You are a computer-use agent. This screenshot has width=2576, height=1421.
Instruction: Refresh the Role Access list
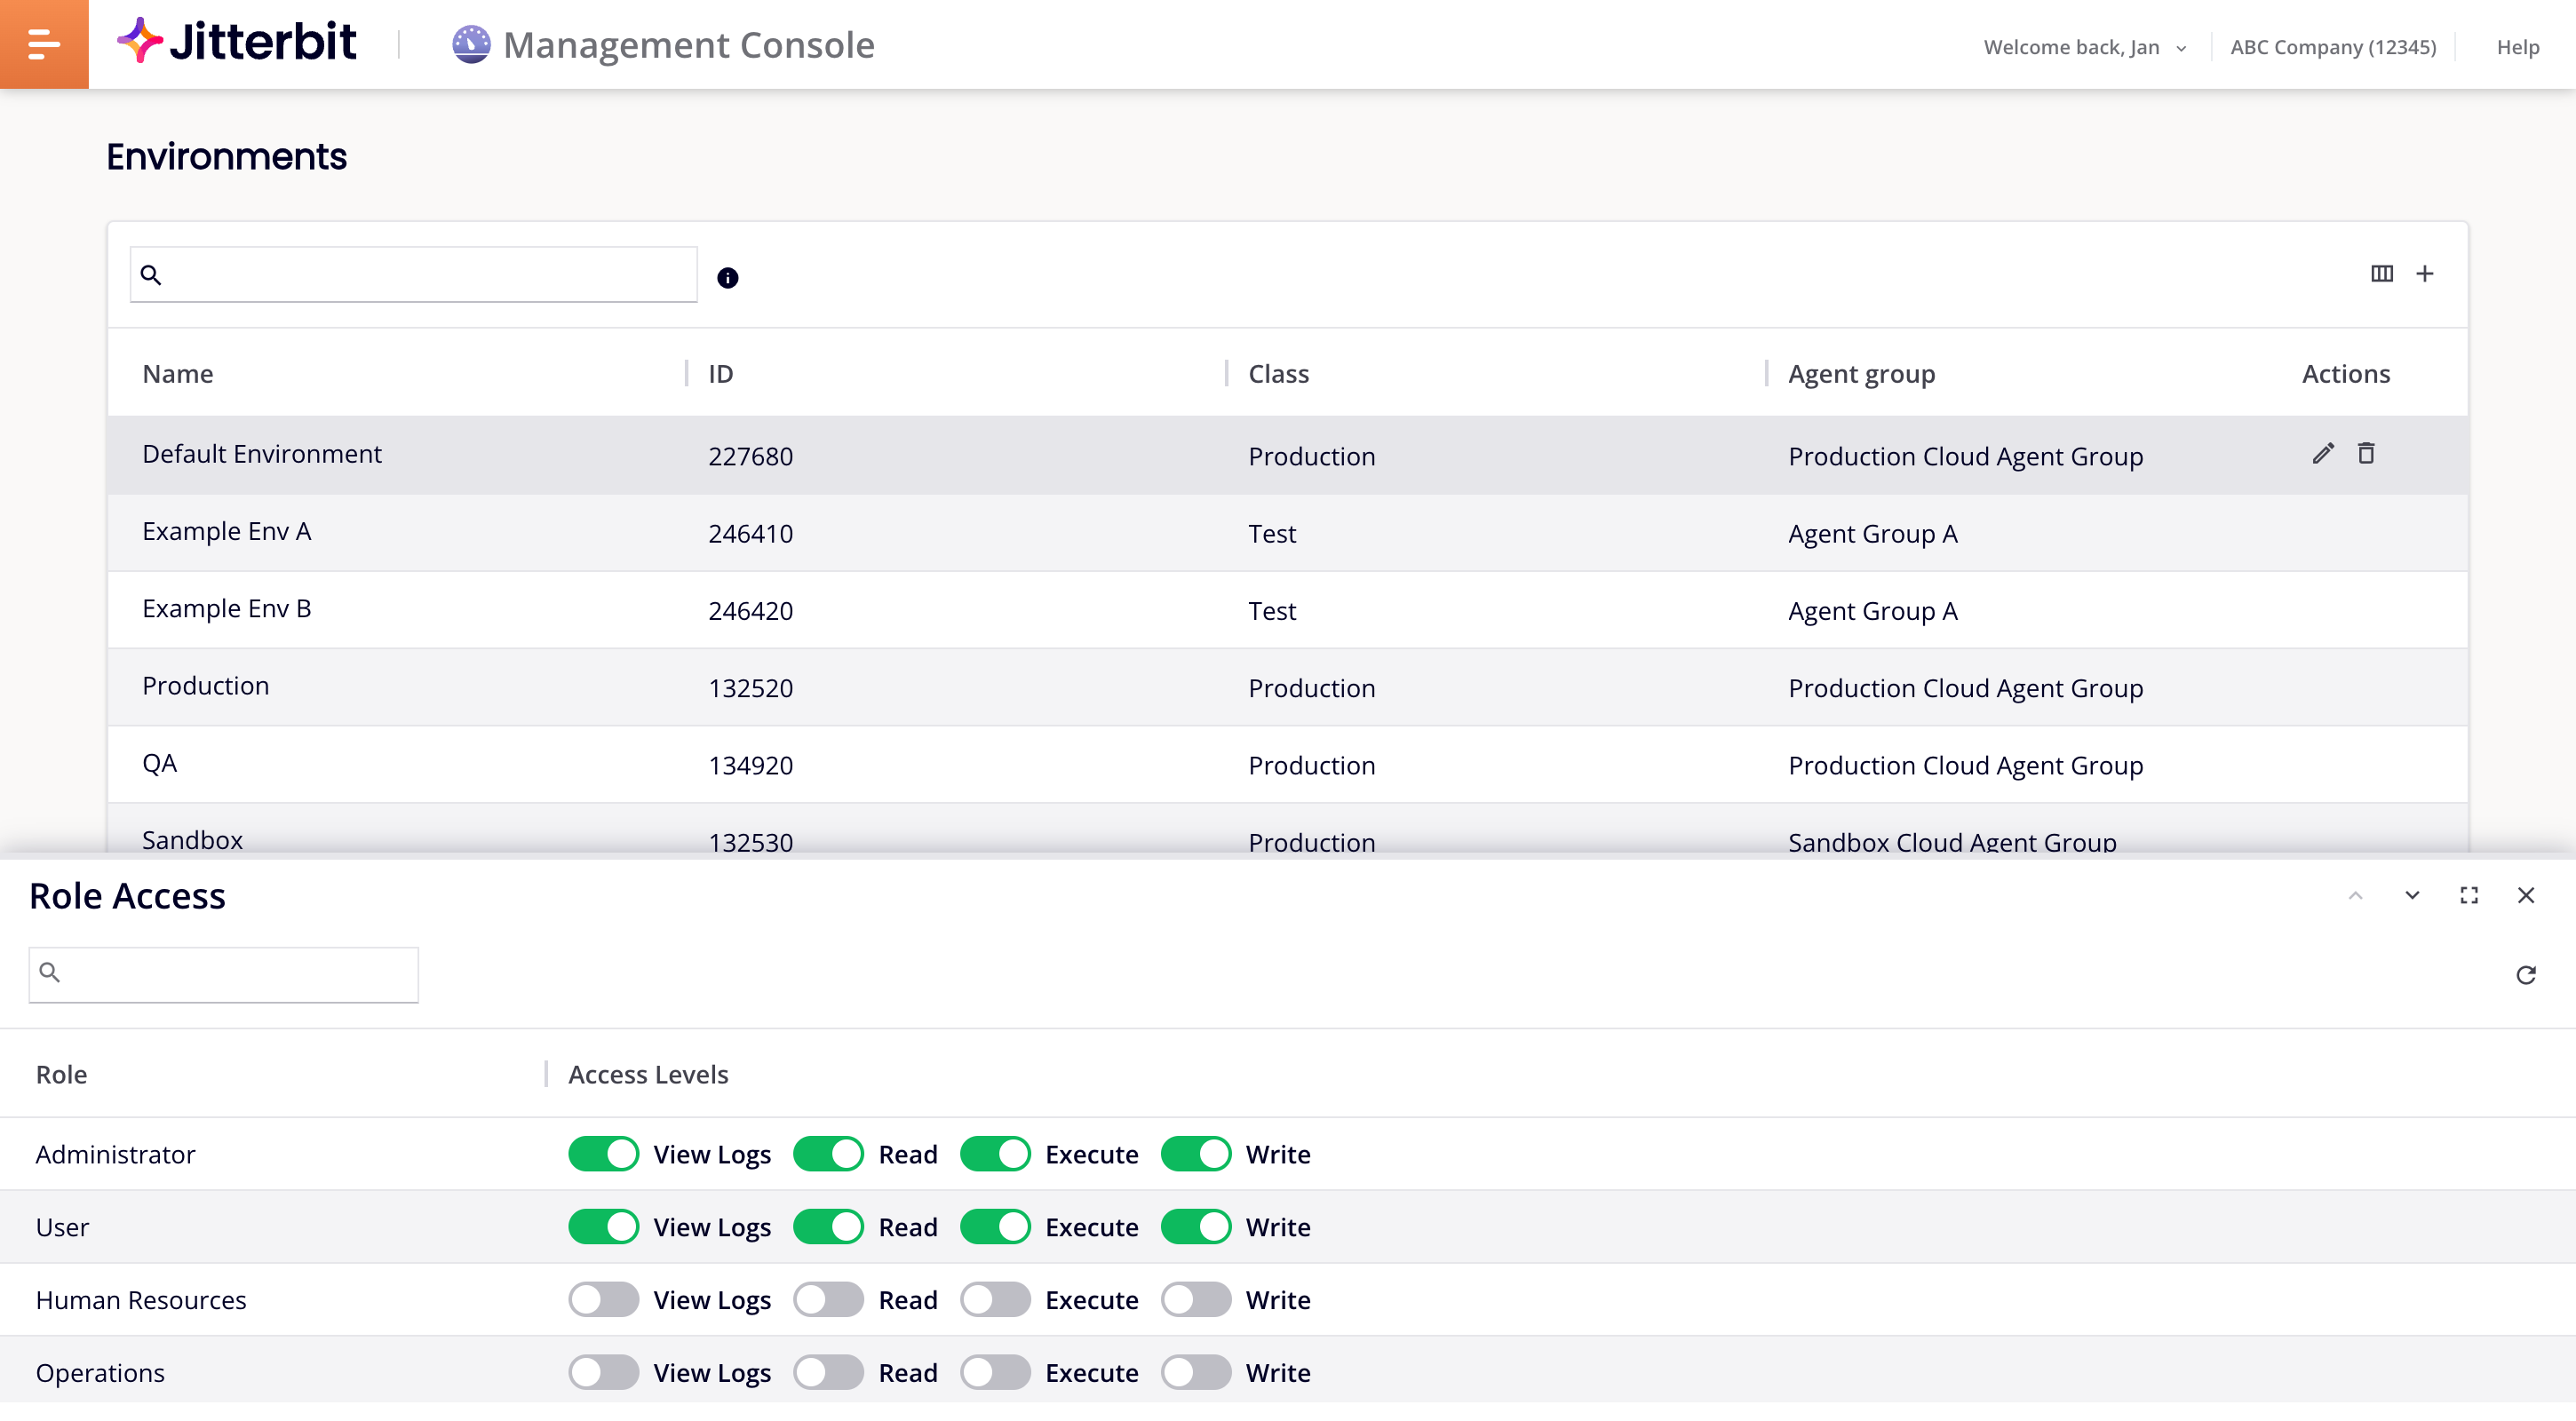2526,976
